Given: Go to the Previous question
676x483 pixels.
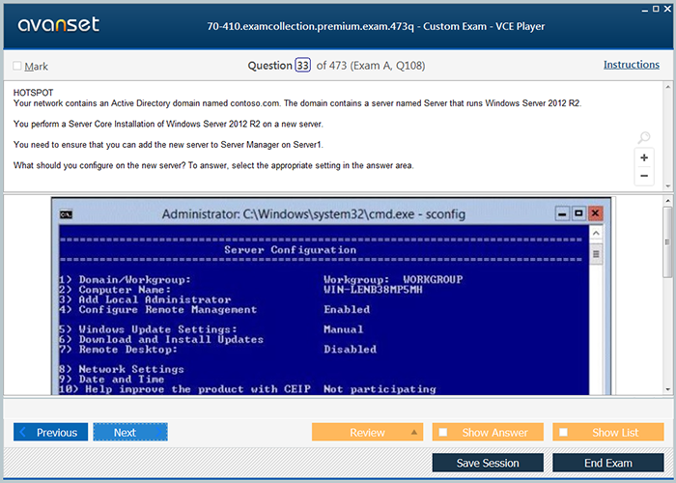Looking at the screenshot, I should (50, 432).
